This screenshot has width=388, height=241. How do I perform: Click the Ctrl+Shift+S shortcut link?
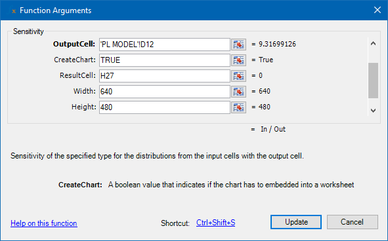coord(215,223)
